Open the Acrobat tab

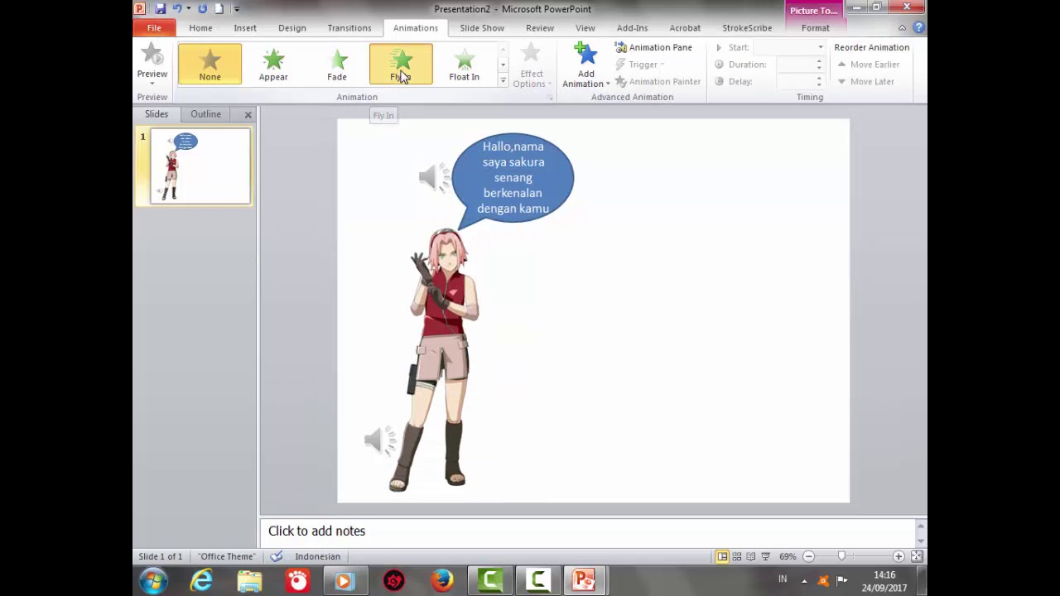click(685, 28)
